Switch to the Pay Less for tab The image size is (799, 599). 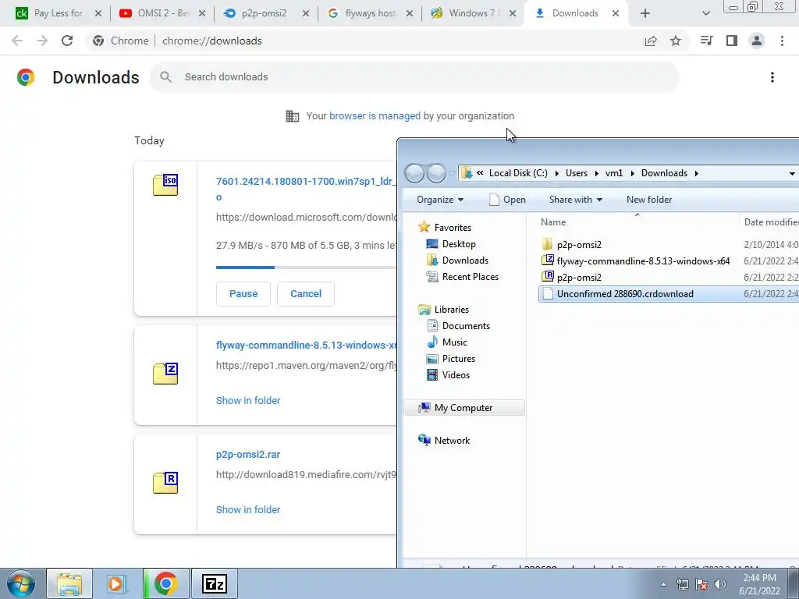[58, 13]
